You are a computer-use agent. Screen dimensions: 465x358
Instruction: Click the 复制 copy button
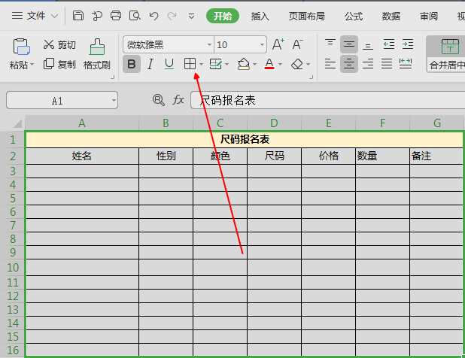(x=59, y=64)
